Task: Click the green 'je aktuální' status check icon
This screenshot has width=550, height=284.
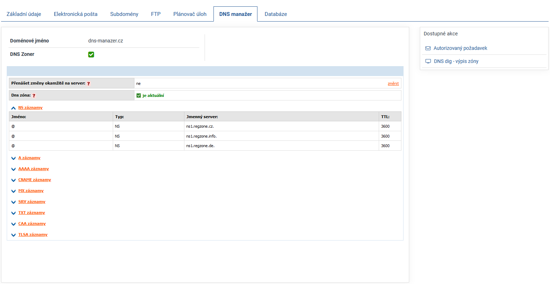Action: pyautogui.click(x=139, y=95)
